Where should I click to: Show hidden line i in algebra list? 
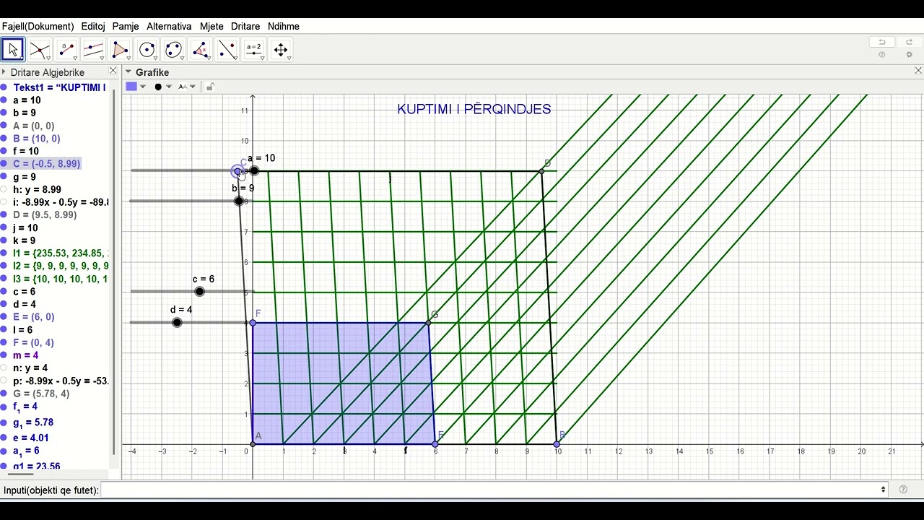pyautogui.click(x=4, y=202)
